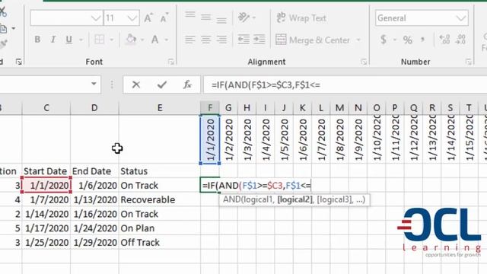Open font color dropdown arrow

(167, 40)
